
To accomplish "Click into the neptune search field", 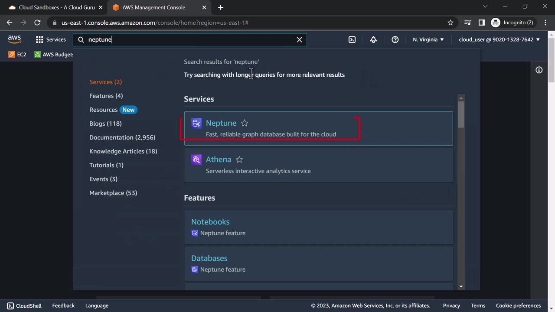I will point(189,39).
